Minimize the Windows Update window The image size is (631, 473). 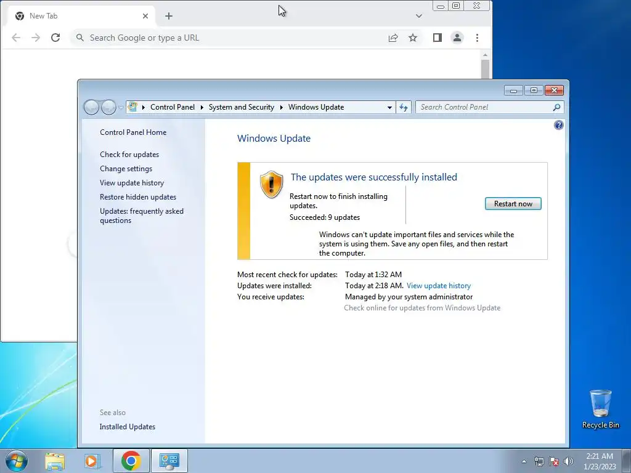[513, 91]
